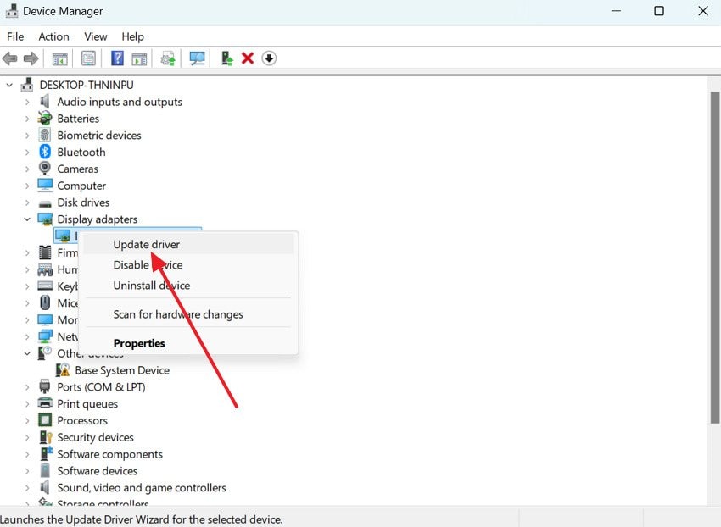Click the vertical scrollbar thumb
Image resolution: width=721 pixels, height=527 pixels.
coord(714,258)
